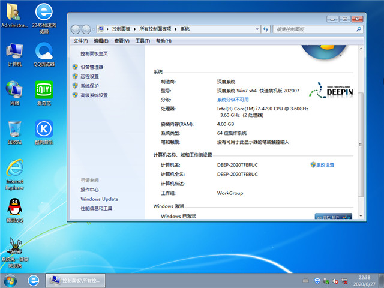The width and height of the screenshot is (384, 288).
Task: Launch iQIYI 爱奇艺 desktop icon
Action: (44, 94)
